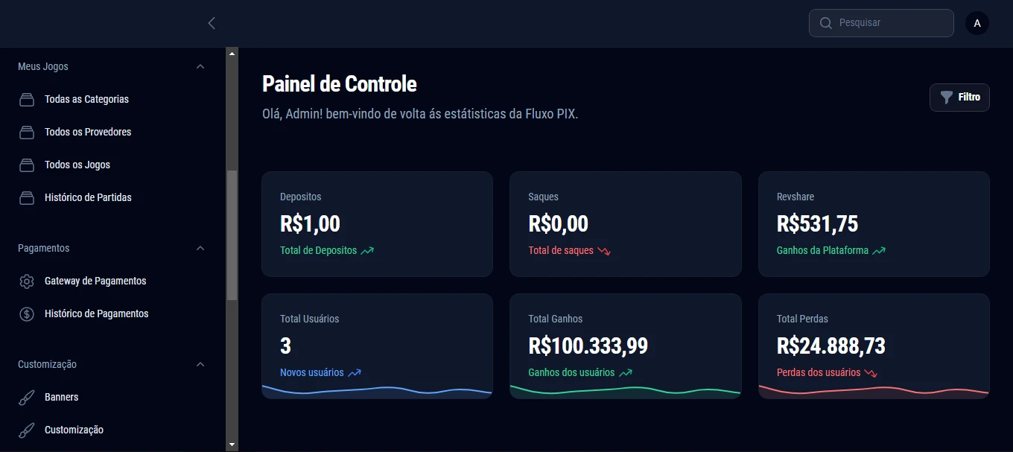This screenshot has width=1013, height=452.
Task: Click the Todos os Jogos stack icon
Action: tap(27, 165)
